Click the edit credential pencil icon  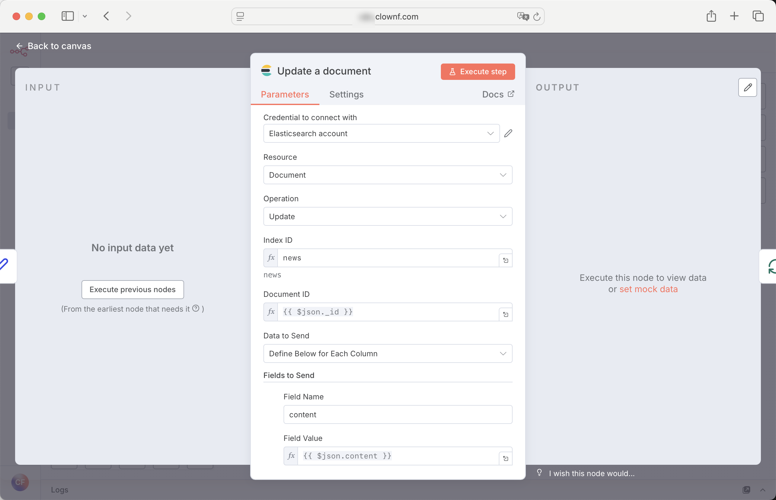508,133
